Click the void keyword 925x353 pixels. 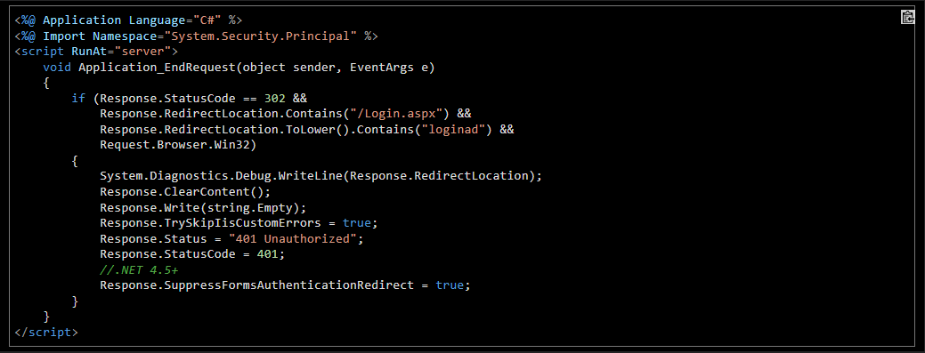coord(57,68)
